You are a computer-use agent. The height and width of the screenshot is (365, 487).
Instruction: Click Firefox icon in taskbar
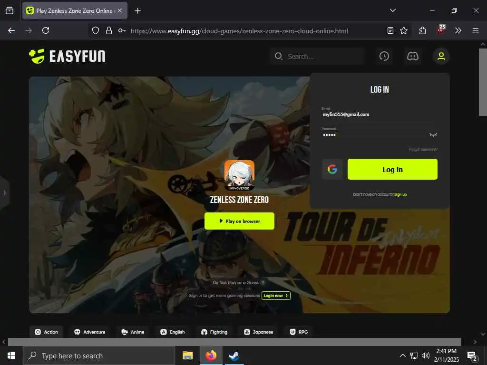coord(211,355)
